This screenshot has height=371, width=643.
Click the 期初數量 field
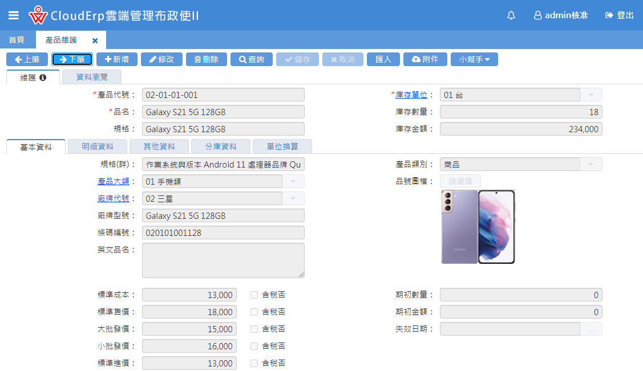(x=521, y=295)
